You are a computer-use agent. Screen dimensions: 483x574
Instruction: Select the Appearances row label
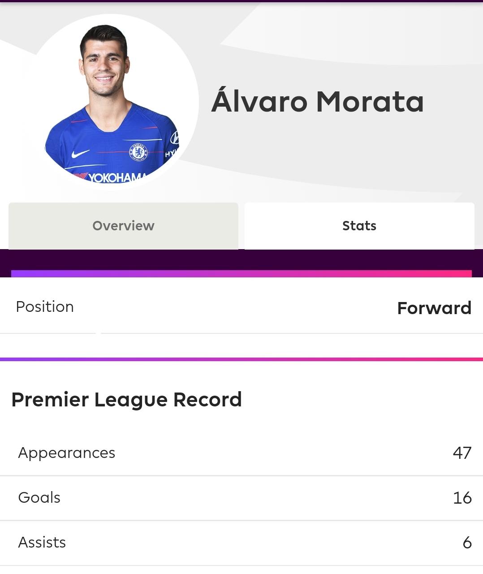pos(67,453)
